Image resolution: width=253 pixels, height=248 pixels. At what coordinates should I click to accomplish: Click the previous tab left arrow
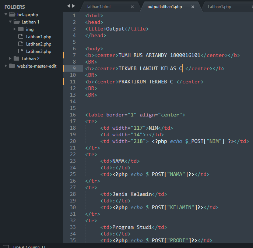68,6
